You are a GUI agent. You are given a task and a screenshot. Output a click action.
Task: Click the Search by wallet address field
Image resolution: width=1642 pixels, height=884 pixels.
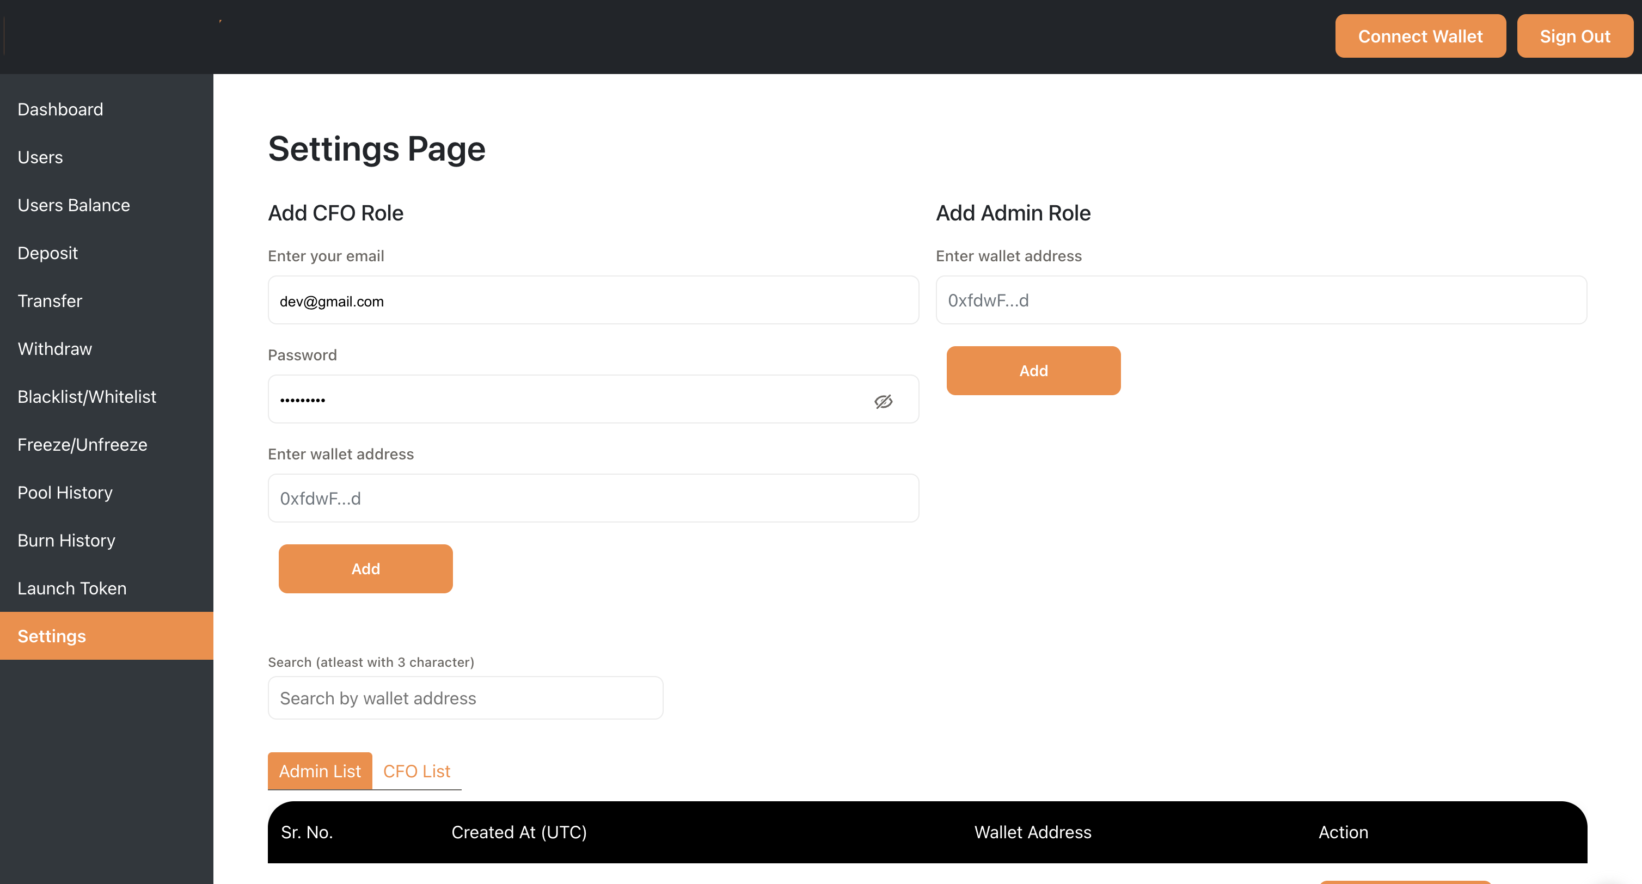tap(465, 698)
